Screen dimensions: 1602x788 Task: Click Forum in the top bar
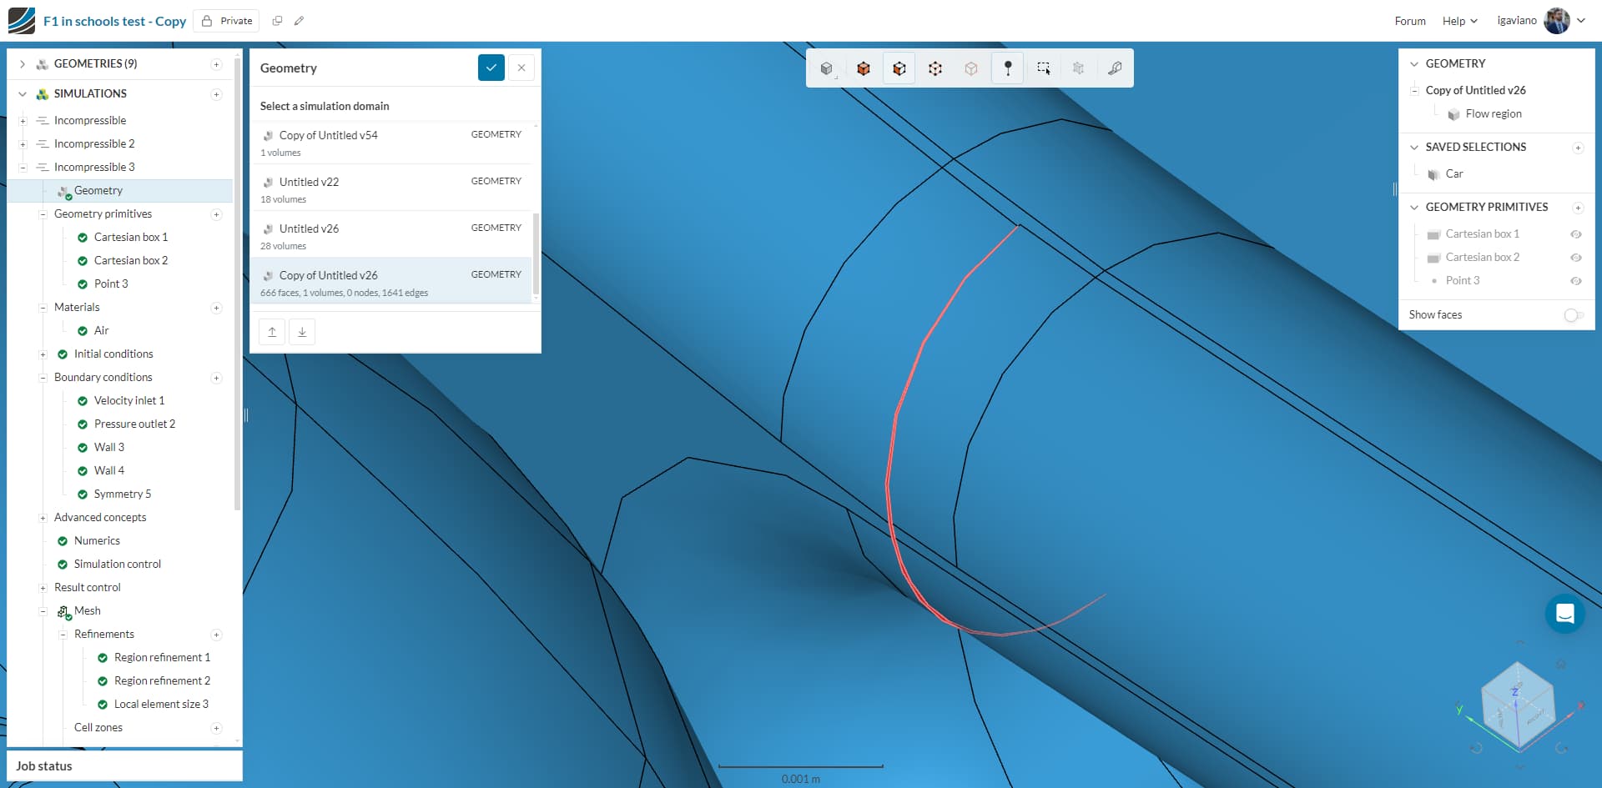click(x=1409, y=20)
